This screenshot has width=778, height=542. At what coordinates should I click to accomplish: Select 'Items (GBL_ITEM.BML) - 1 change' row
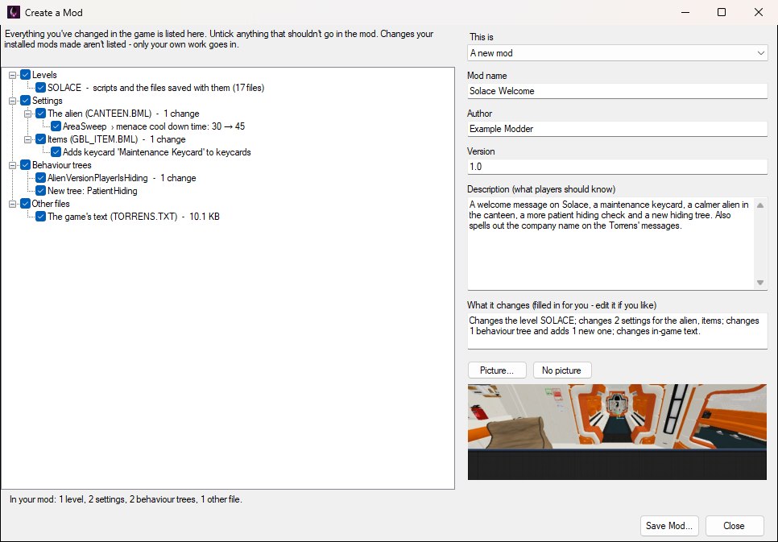(x=117, y=139)
